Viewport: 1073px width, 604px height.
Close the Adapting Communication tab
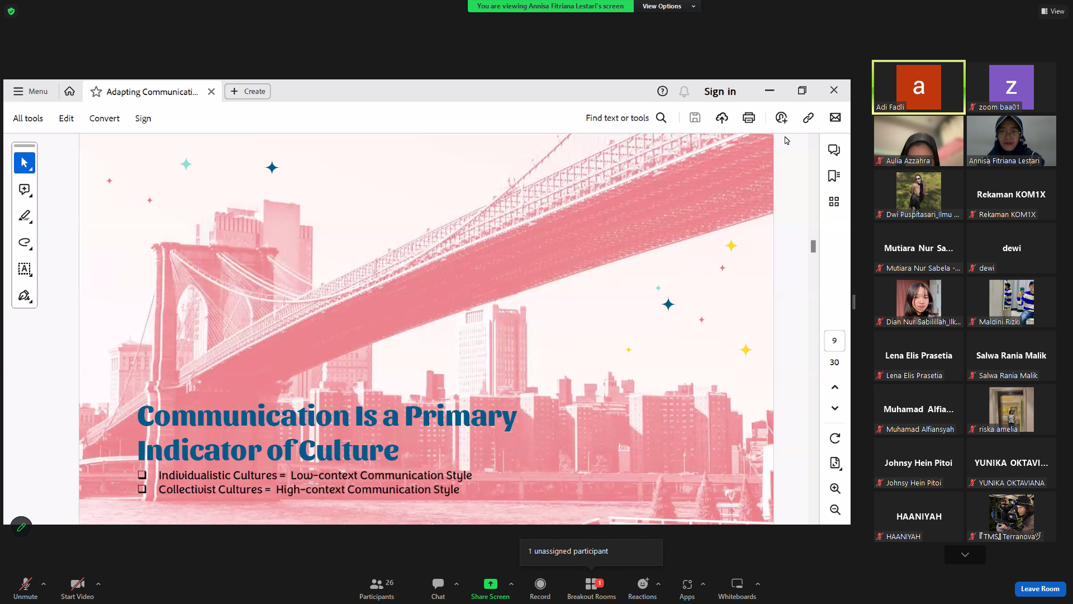[x=211, y=92]
